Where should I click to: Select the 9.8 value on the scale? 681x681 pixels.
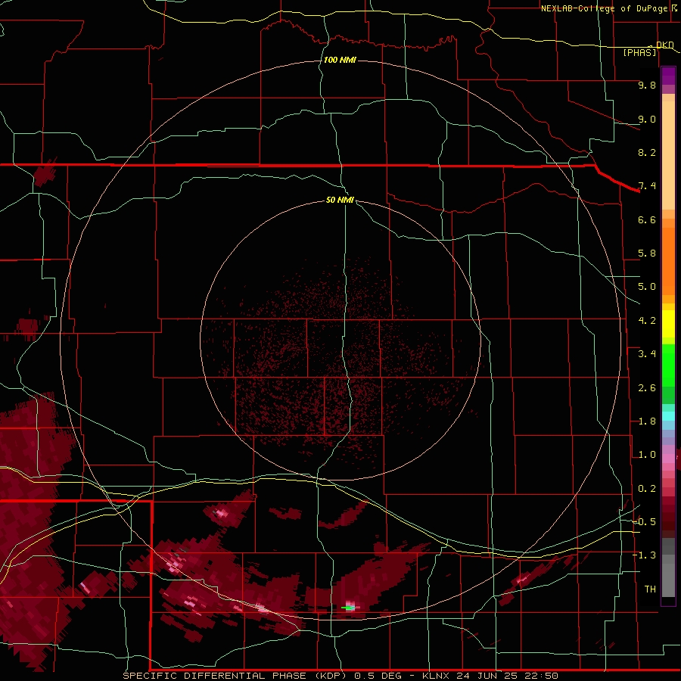(647, 85)
